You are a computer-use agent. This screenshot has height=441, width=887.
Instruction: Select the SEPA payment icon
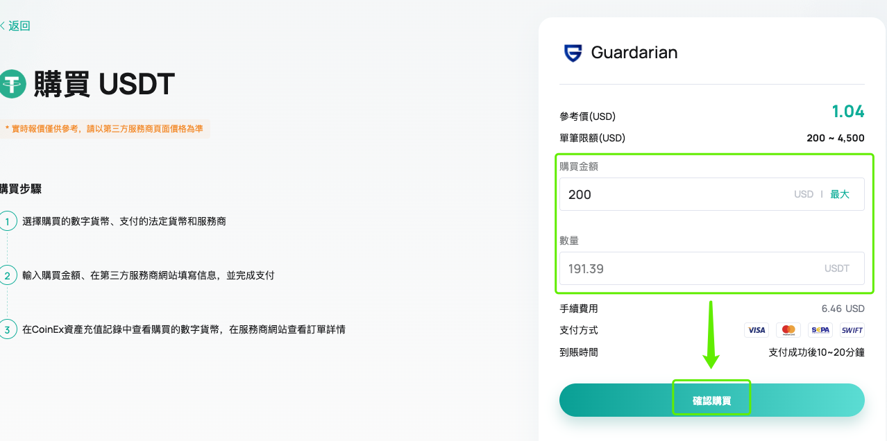pyautogui.click(x=820, y=330)
